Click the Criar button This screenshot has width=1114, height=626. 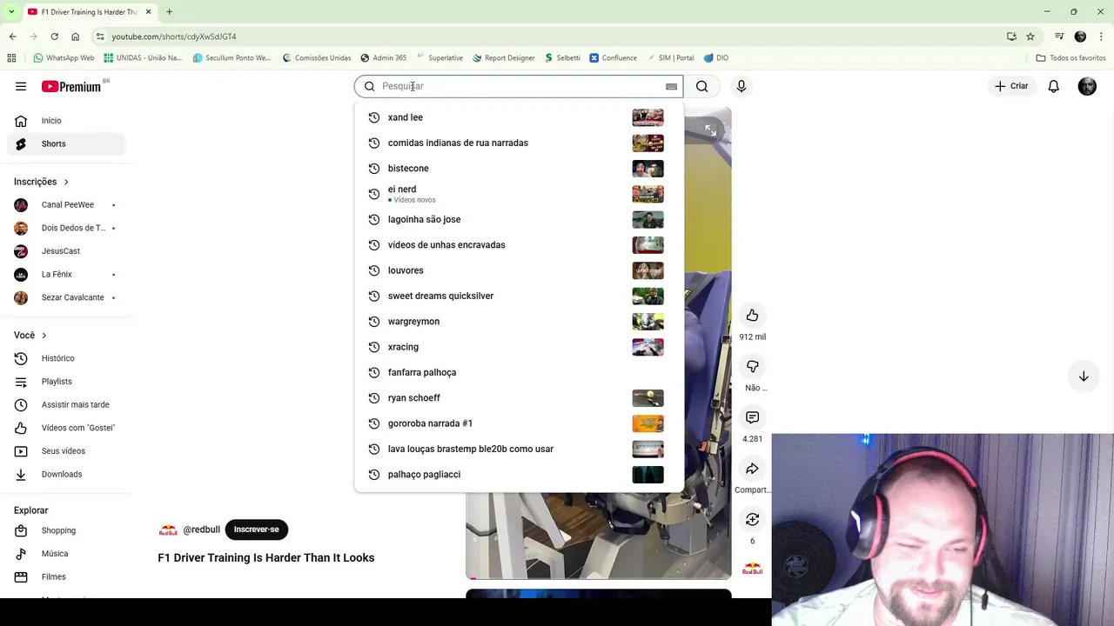coord(1011,86)
